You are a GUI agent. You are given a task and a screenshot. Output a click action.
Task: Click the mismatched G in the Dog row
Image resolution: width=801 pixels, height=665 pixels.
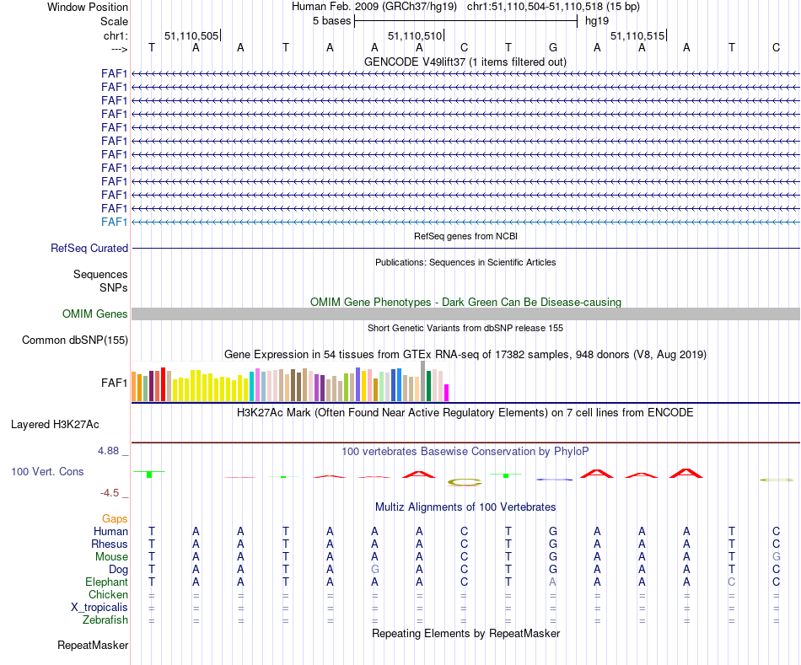tap(375, 570)
